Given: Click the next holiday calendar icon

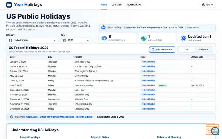Looking at the screenshot, I should click(x=103, y=28).
